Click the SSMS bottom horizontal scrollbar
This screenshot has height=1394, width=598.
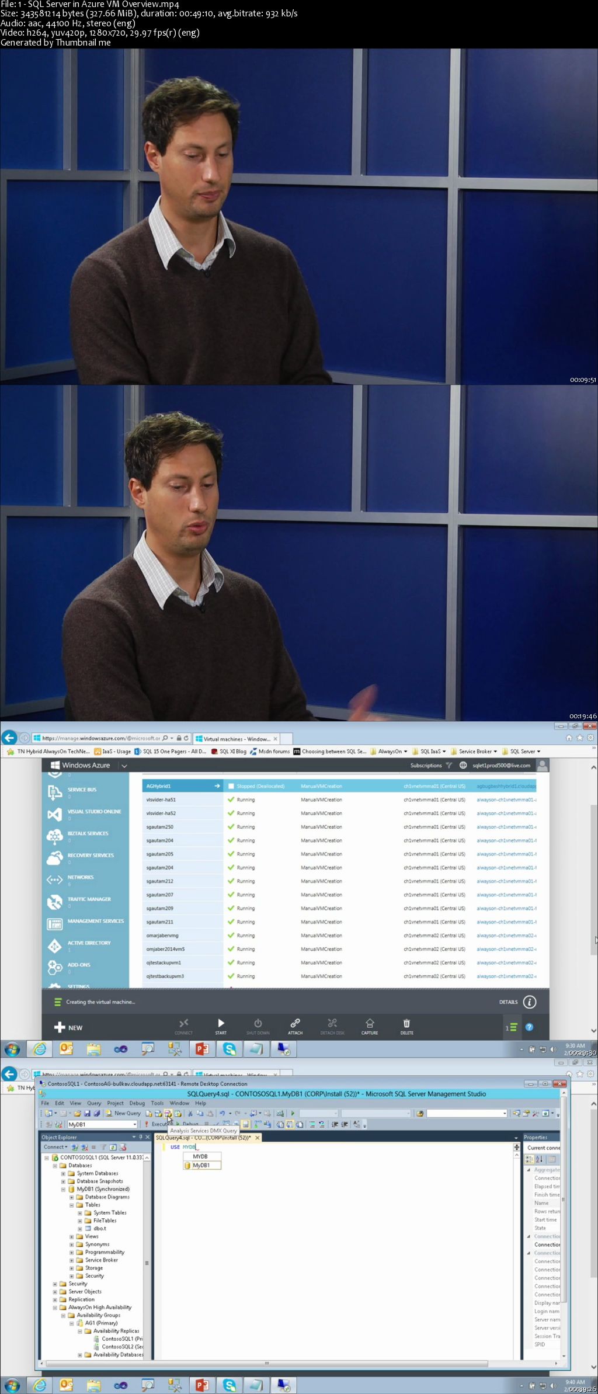pyautogui.click(x=267, y=1364)
